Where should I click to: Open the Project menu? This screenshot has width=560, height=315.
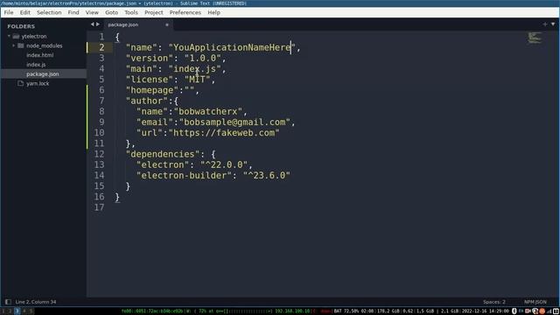pos(154,12)
